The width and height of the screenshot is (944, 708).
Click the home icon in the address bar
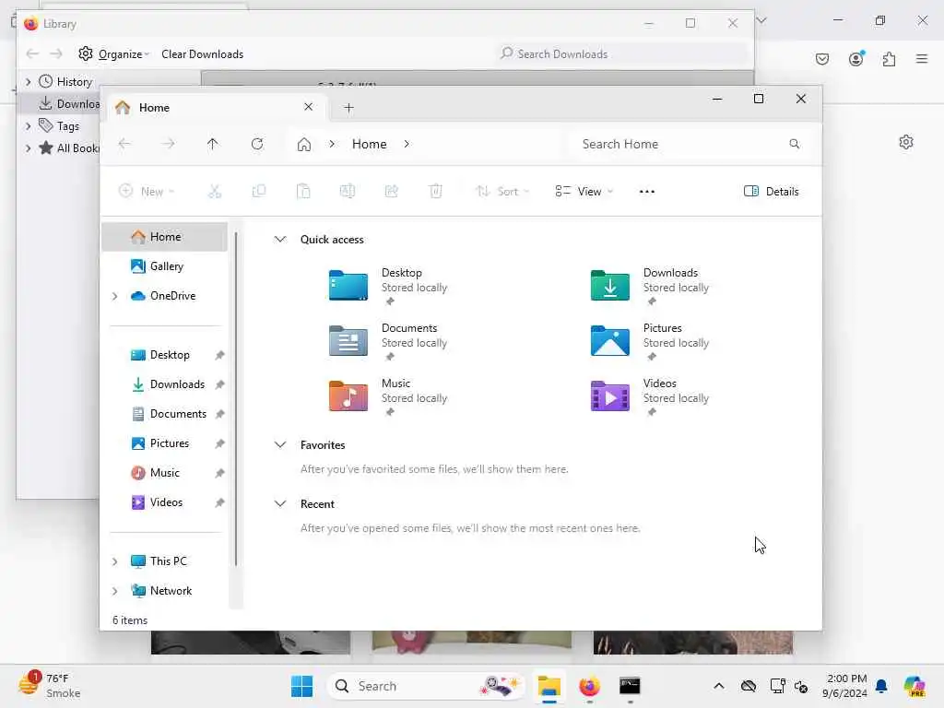click(x=304, y=144)
